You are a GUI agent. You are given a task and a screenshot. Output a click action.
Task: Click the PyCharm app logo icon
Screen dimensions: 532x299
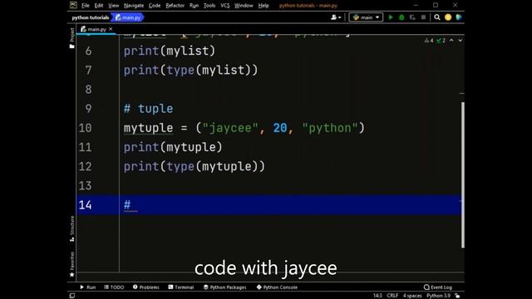(73, 5)
